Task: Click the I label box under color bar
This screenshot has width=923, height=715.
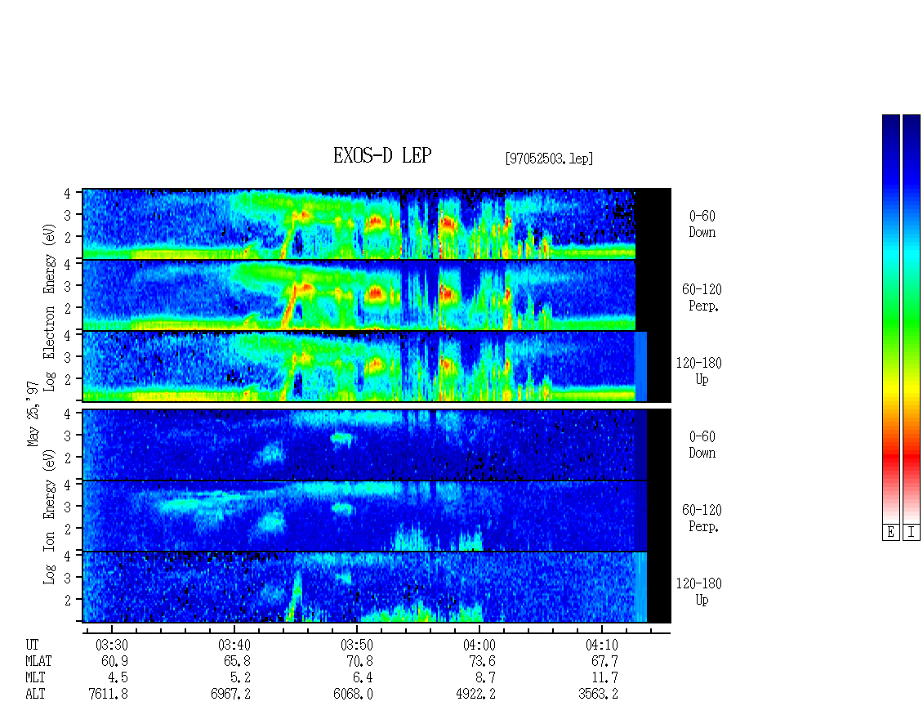Action: click(912, 533)
